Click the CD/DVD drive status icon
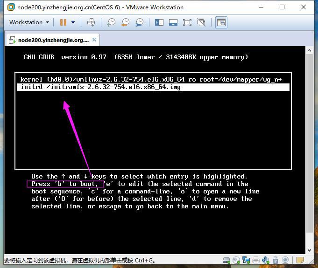This screenshot has width=318, height=268. pos(236,260)
